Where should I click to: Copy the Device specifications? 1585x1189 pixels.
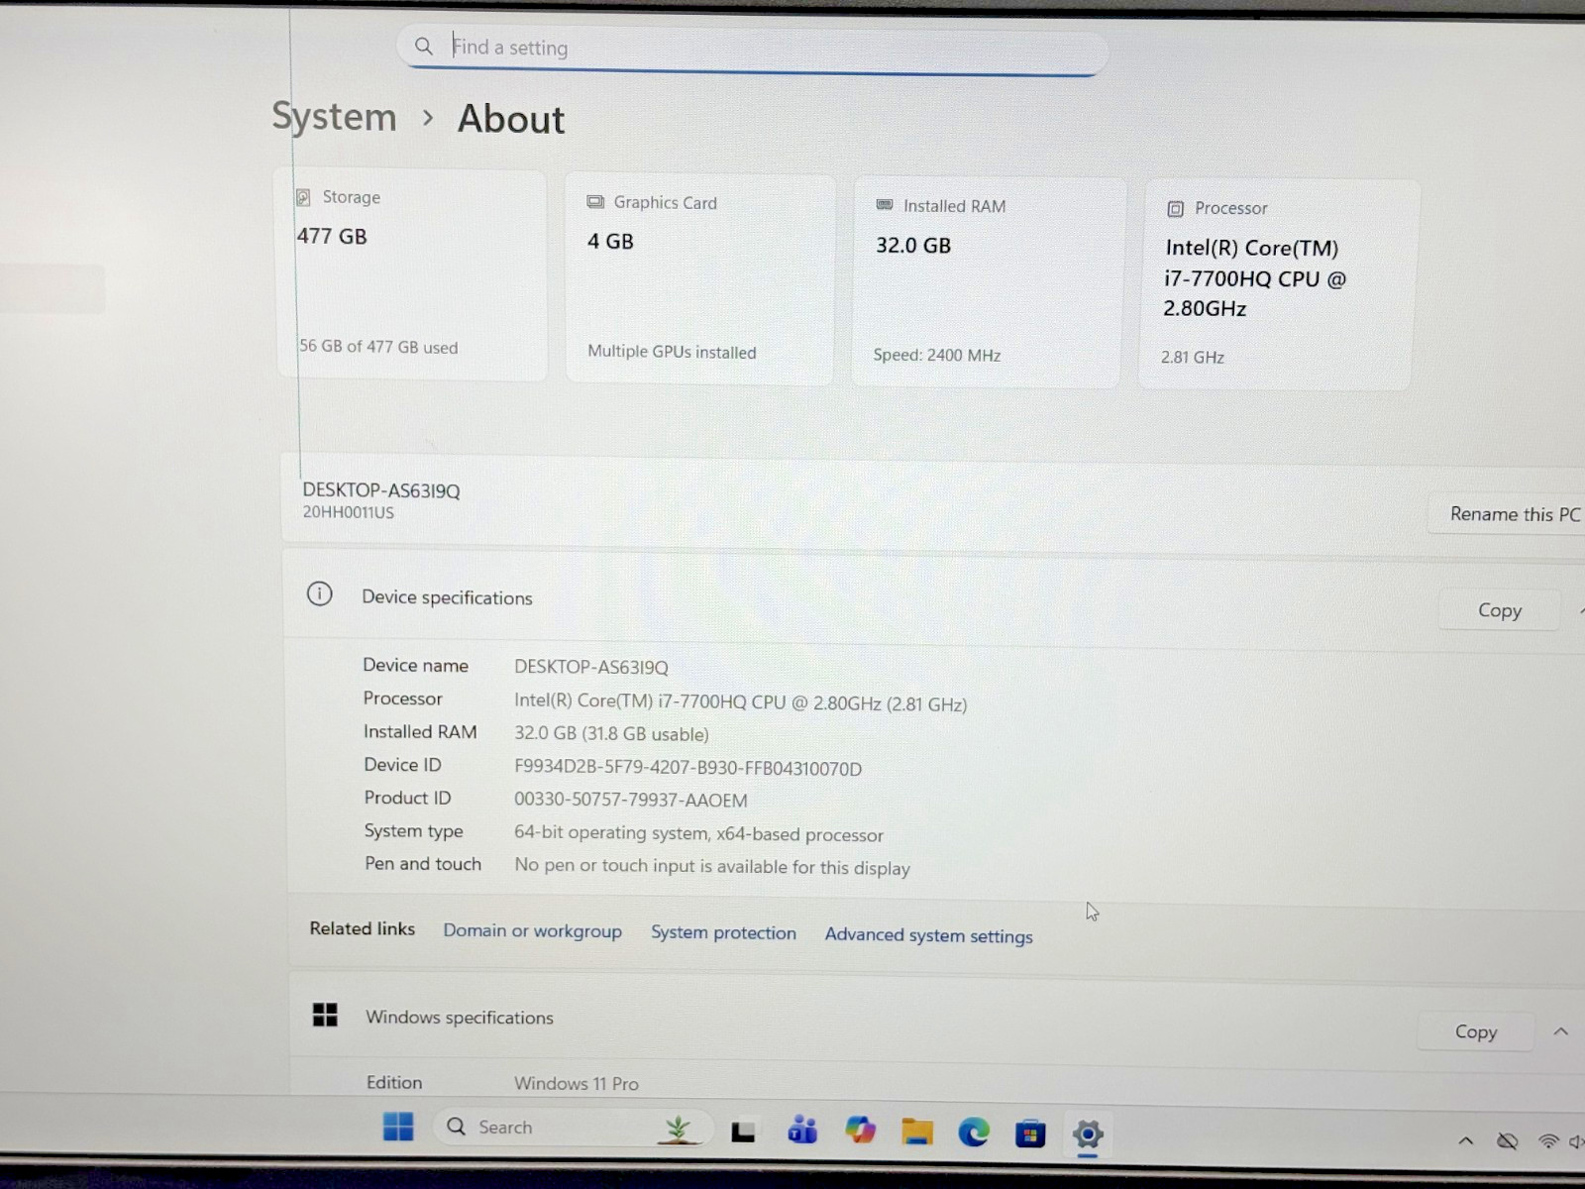(x=1499, y=610)
